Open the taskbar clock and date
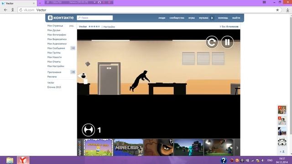The height and width of the screenshot is (164, 292). coord(282,160)
